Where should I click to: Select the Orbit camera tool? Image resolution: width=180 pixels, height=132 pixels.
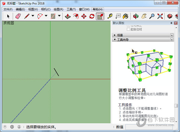[x=136, y=16]
